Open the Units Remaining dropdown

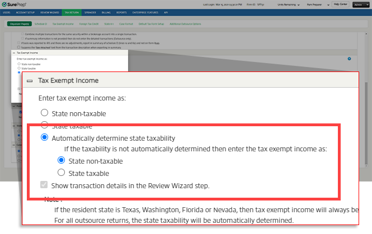click(289, 4)
